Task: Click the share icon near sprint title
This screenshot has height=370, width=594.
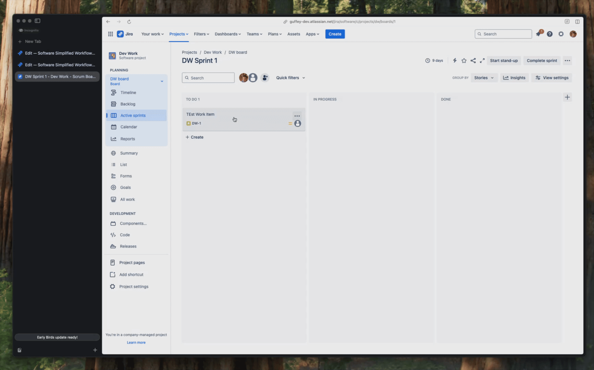Action: 473,61
